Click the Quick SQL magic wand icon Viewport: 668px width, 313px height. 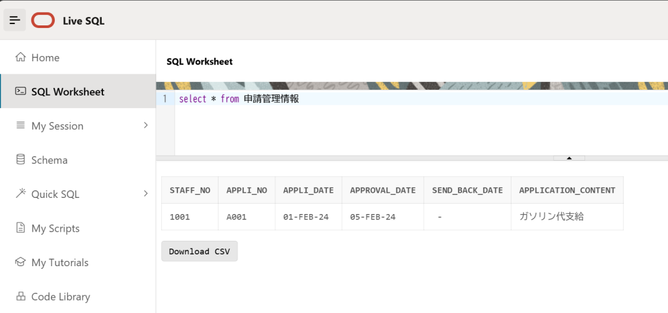tap(20, 194)
